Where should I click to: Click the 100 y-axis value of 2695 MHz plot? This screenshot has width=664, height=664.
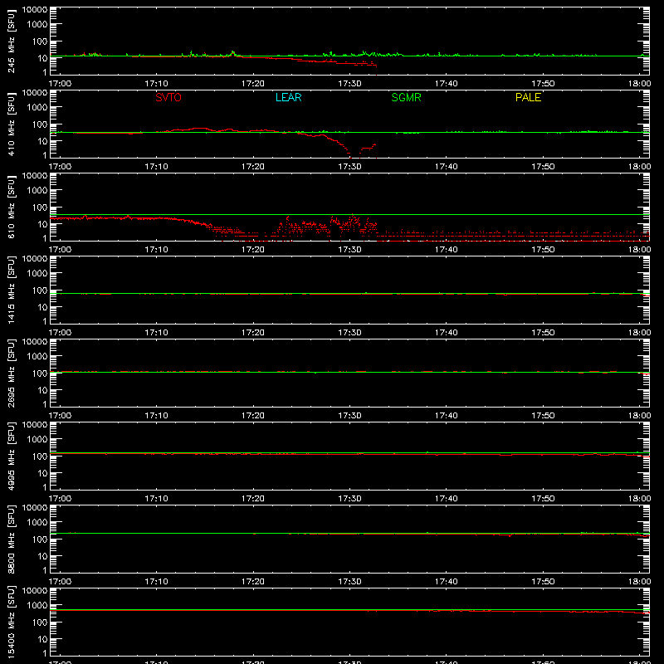[40, 373]
